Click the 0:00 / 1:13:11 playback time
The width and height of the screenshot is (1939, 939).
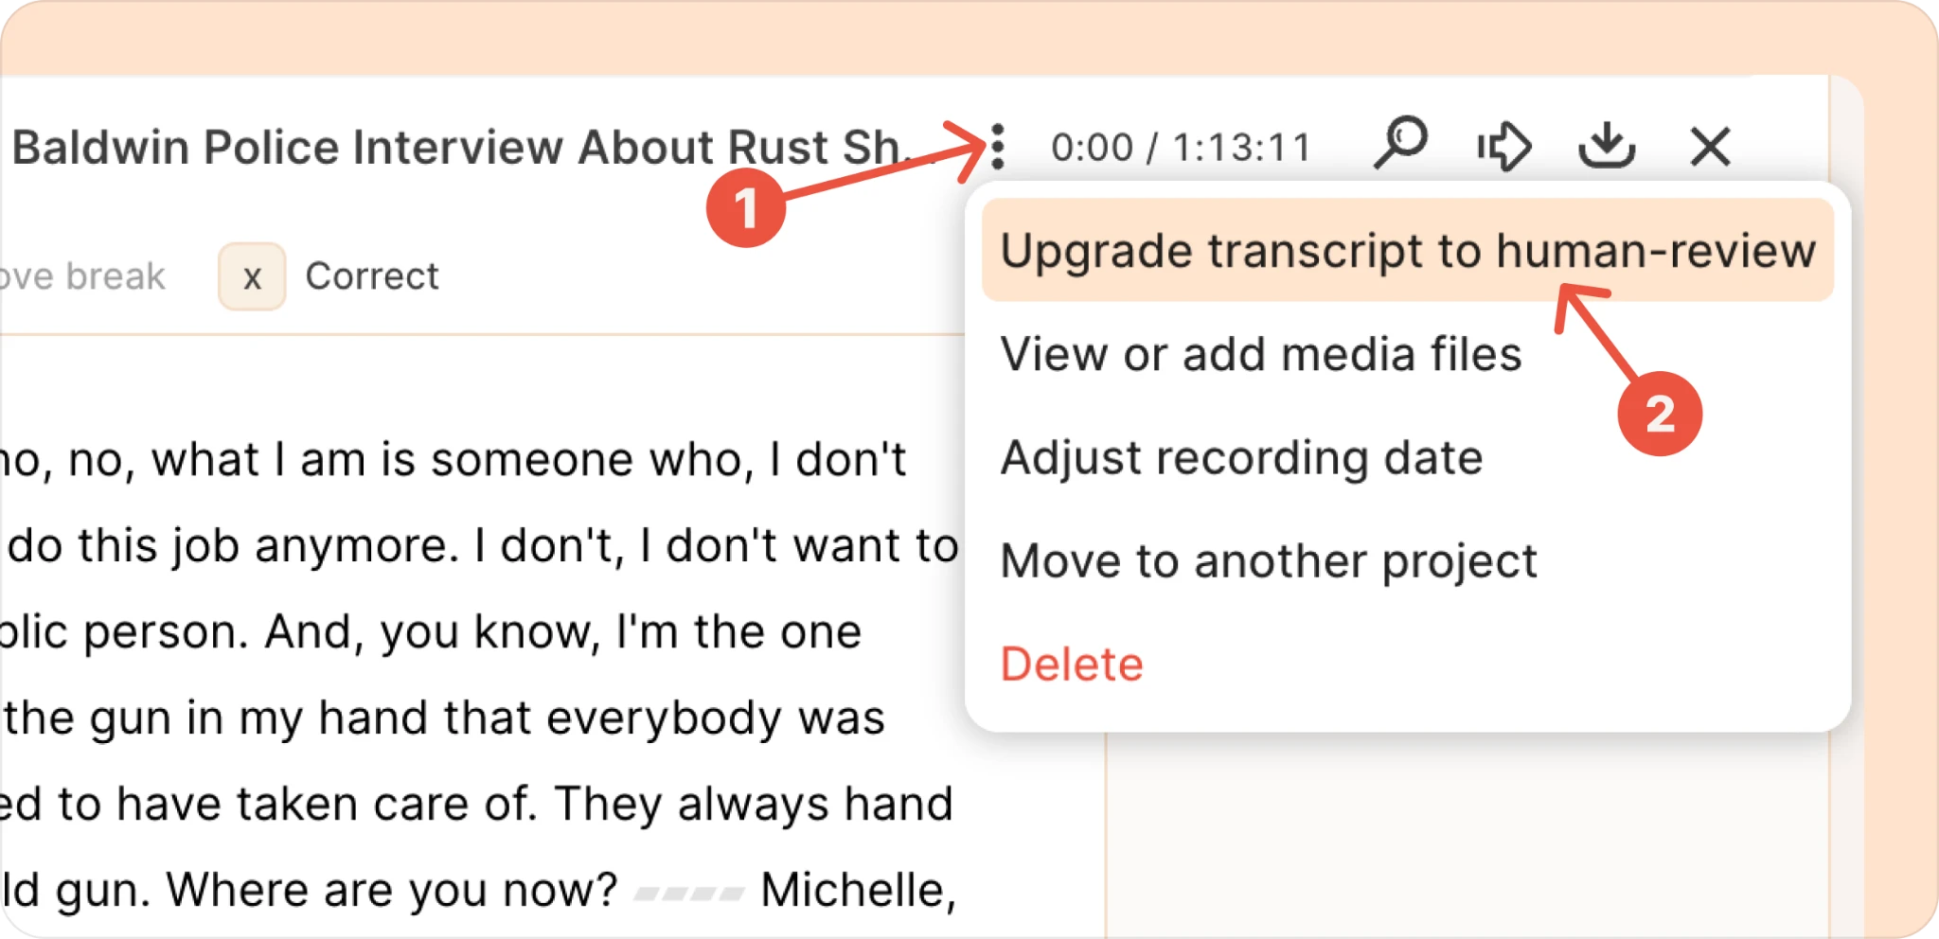click(1181, 147)
